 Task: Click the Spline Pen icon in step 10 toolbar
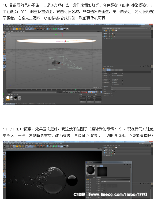pyautogui.click(x=50, y=29)
